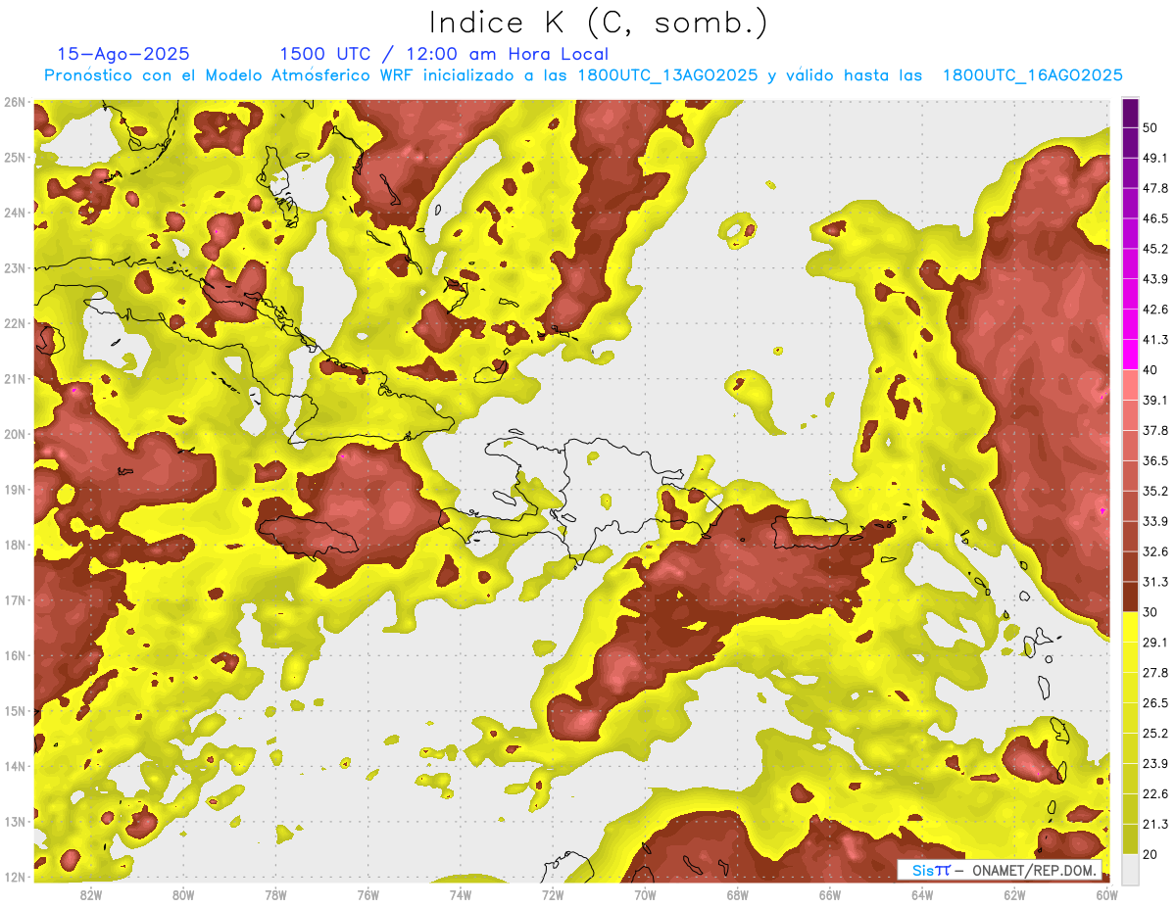Image resolution: width=1176 pixels, height=908 pixels.
Task: Click the blue 'Sis' logo text
Action: coord(924,870)
